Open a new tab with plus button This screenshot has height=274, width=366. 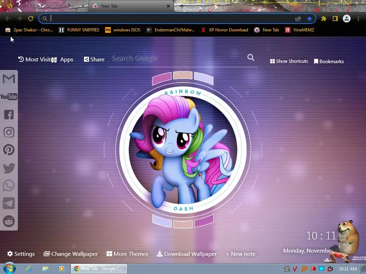tap(182, 6)
